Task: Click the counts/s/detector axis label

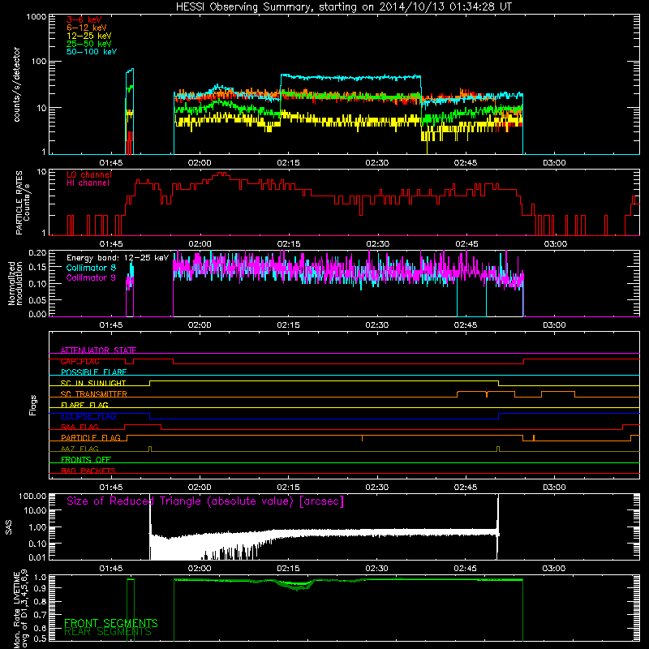Action: (x=17, y=84)
